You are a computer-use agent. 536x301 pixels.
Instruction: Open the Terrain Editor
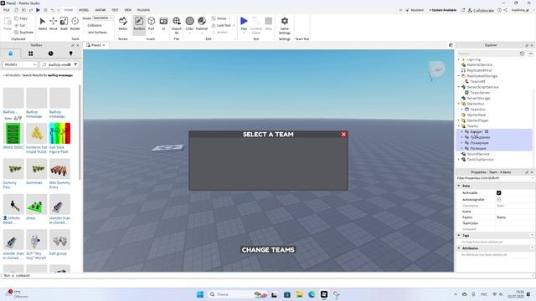[x=123, y=24]
